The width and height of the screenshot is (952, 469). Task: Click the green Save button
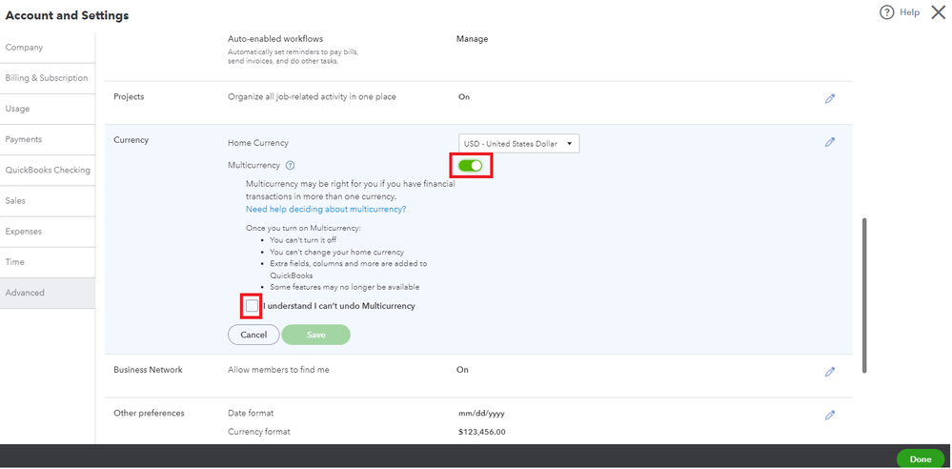pos(315,335)
